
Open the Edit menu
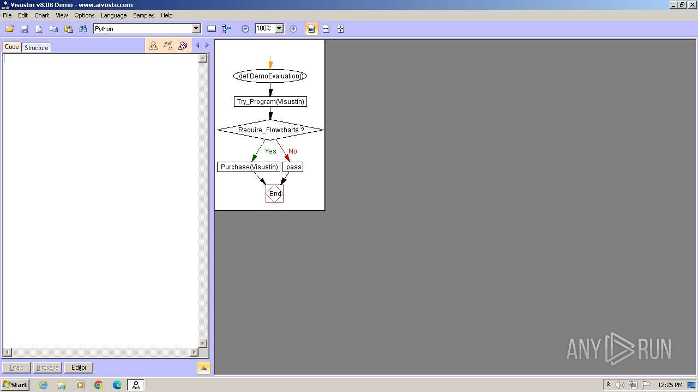tap(23, 15)
